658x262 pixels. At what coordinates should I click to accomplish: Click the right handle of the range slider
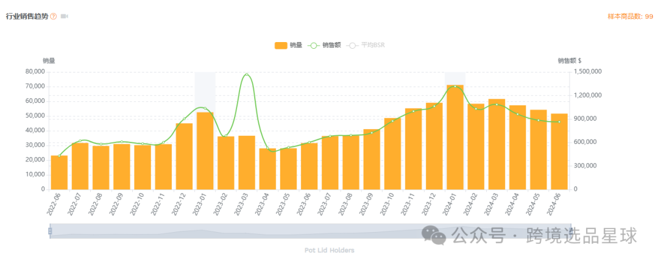point(571,231)
